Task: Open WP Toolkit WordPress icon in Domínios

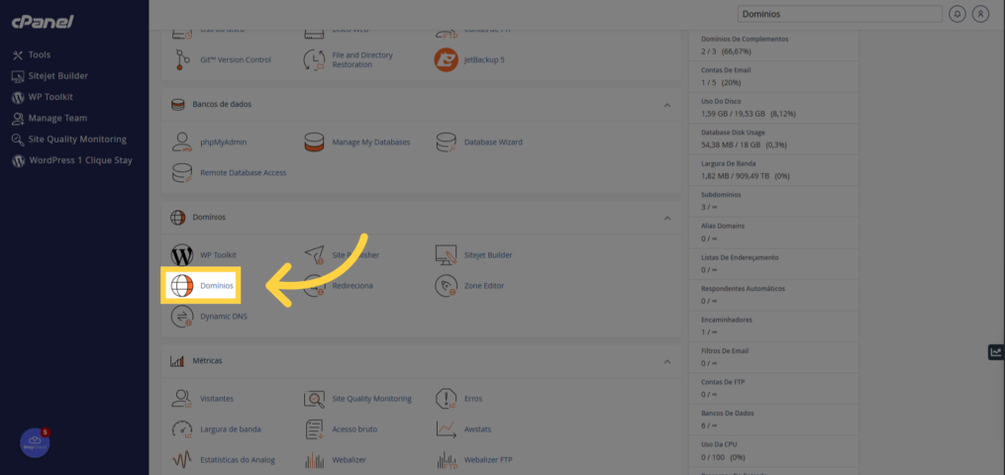Action: [182, 254]
